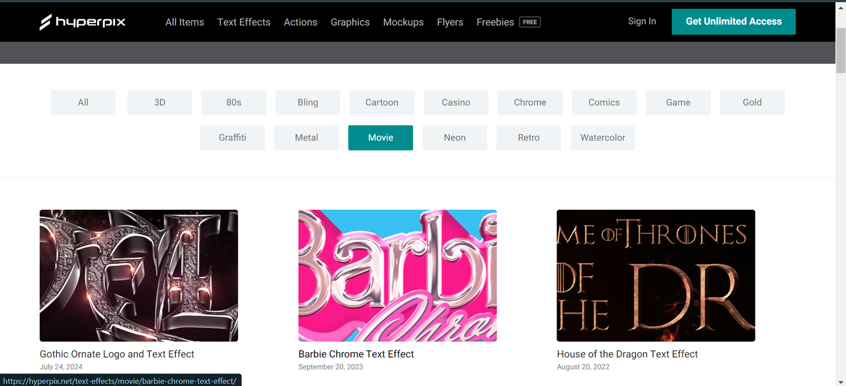The height and width of the screenshot is (386, 846).
Task: Click the active Movie category filter
Action: [x=381, y=138]
